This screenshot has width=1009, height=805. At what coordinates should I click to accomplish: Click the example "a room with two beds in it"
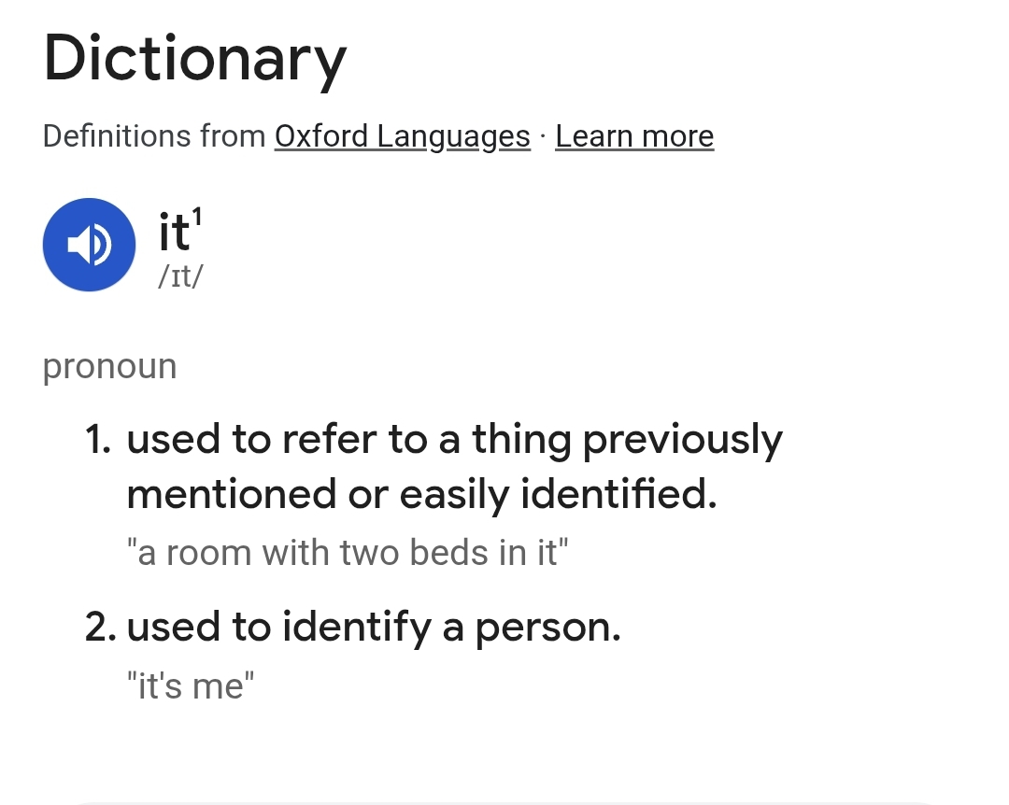(347, 553)
